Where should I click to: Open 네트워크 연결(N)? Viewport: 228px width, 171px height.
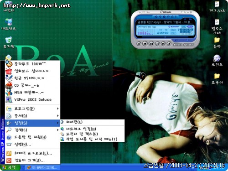click(93, 129)
